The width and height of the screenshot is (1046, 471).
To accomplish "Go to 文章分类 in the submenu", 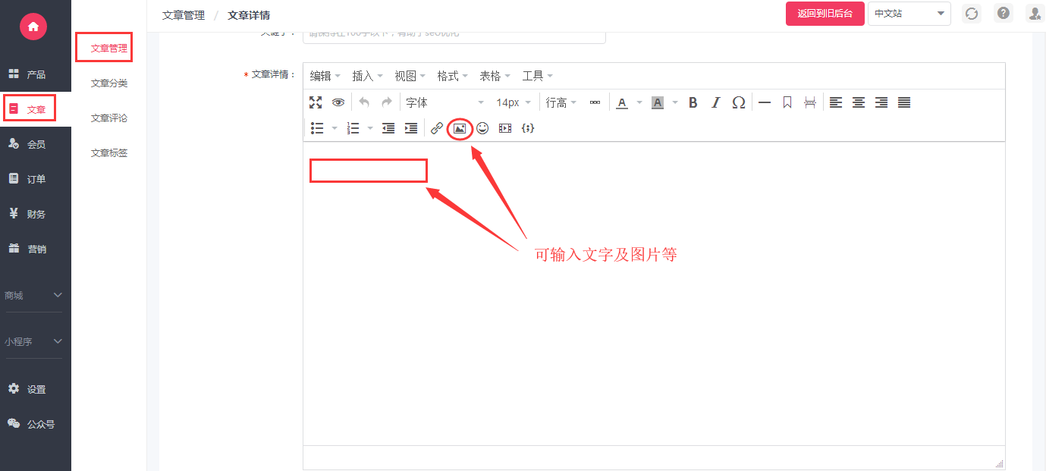I will point(109,83).
